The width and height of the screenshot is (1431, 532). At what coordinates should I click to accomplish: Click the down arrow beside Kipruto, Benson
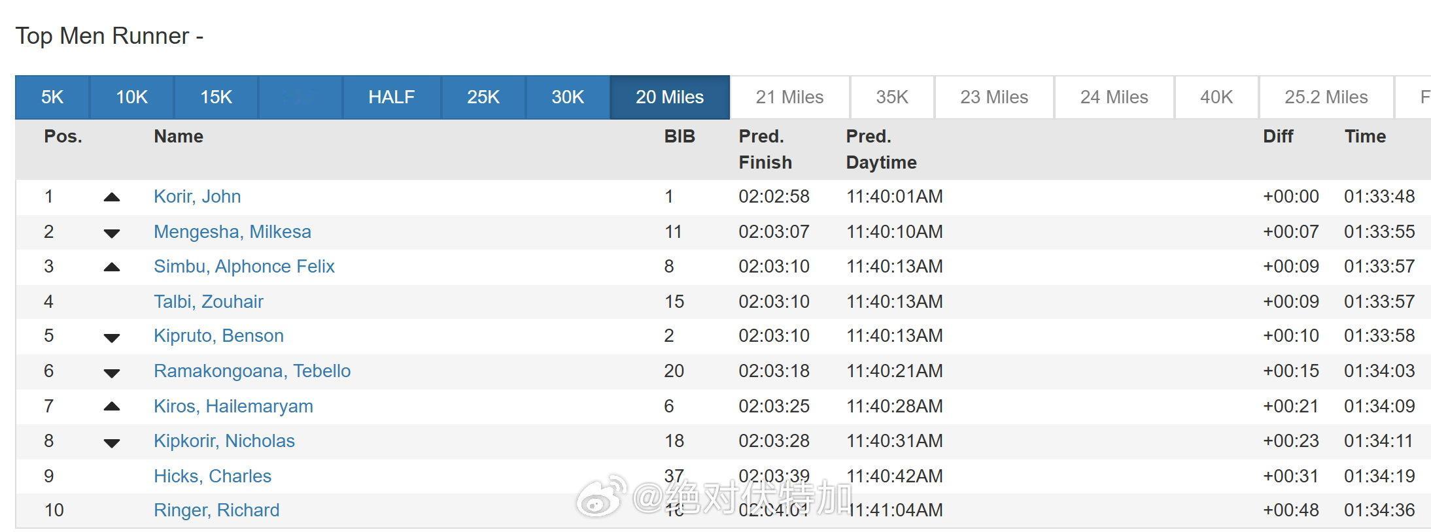tap(112, 337)
